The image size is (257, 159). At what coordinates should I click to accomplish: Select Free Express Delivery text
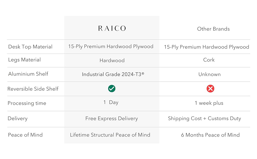pos(112,118)
